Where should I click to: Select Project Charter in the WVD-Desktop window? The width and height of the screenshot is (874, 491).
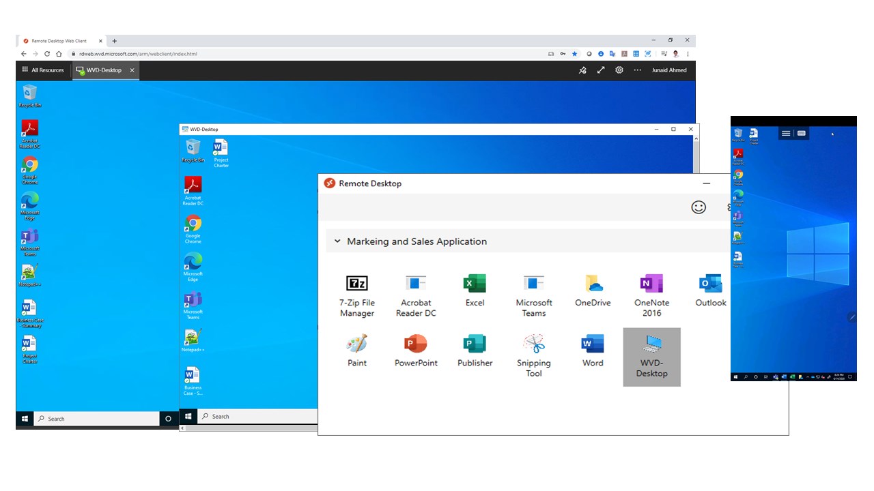coord(221,153)
